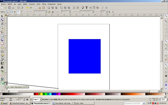Toggle the linear gradient button
The image size is (168, 105).
[x=8, y=12]
